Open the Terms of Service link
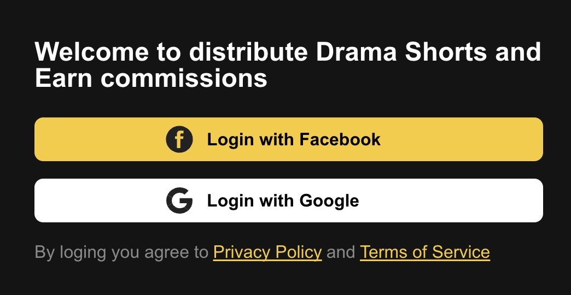571x295 pixels. [424, 252]
